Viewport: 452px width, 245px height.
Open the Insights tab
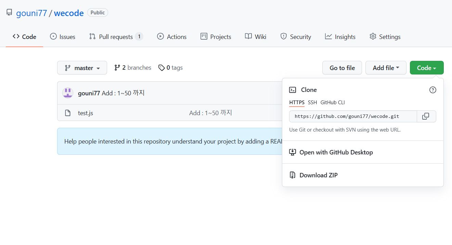click(340, 37)
